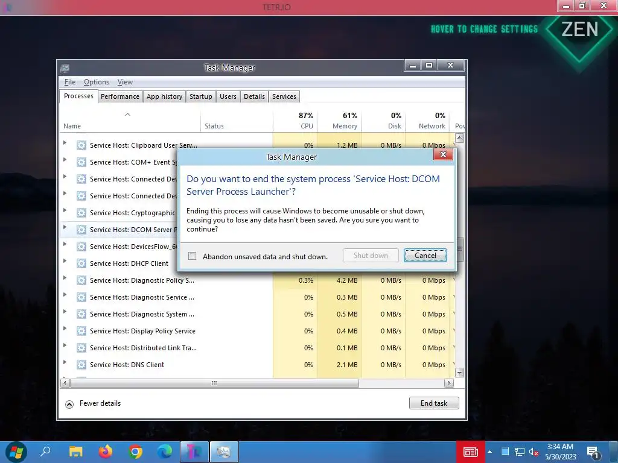Click gear icon of Clipboard User Service
Viewport: 618px width, 463px height.
coord(81,145)
